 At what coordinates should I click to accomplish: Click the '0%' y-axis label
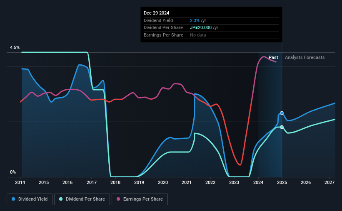pyautogui.click(x=13, y=172)
